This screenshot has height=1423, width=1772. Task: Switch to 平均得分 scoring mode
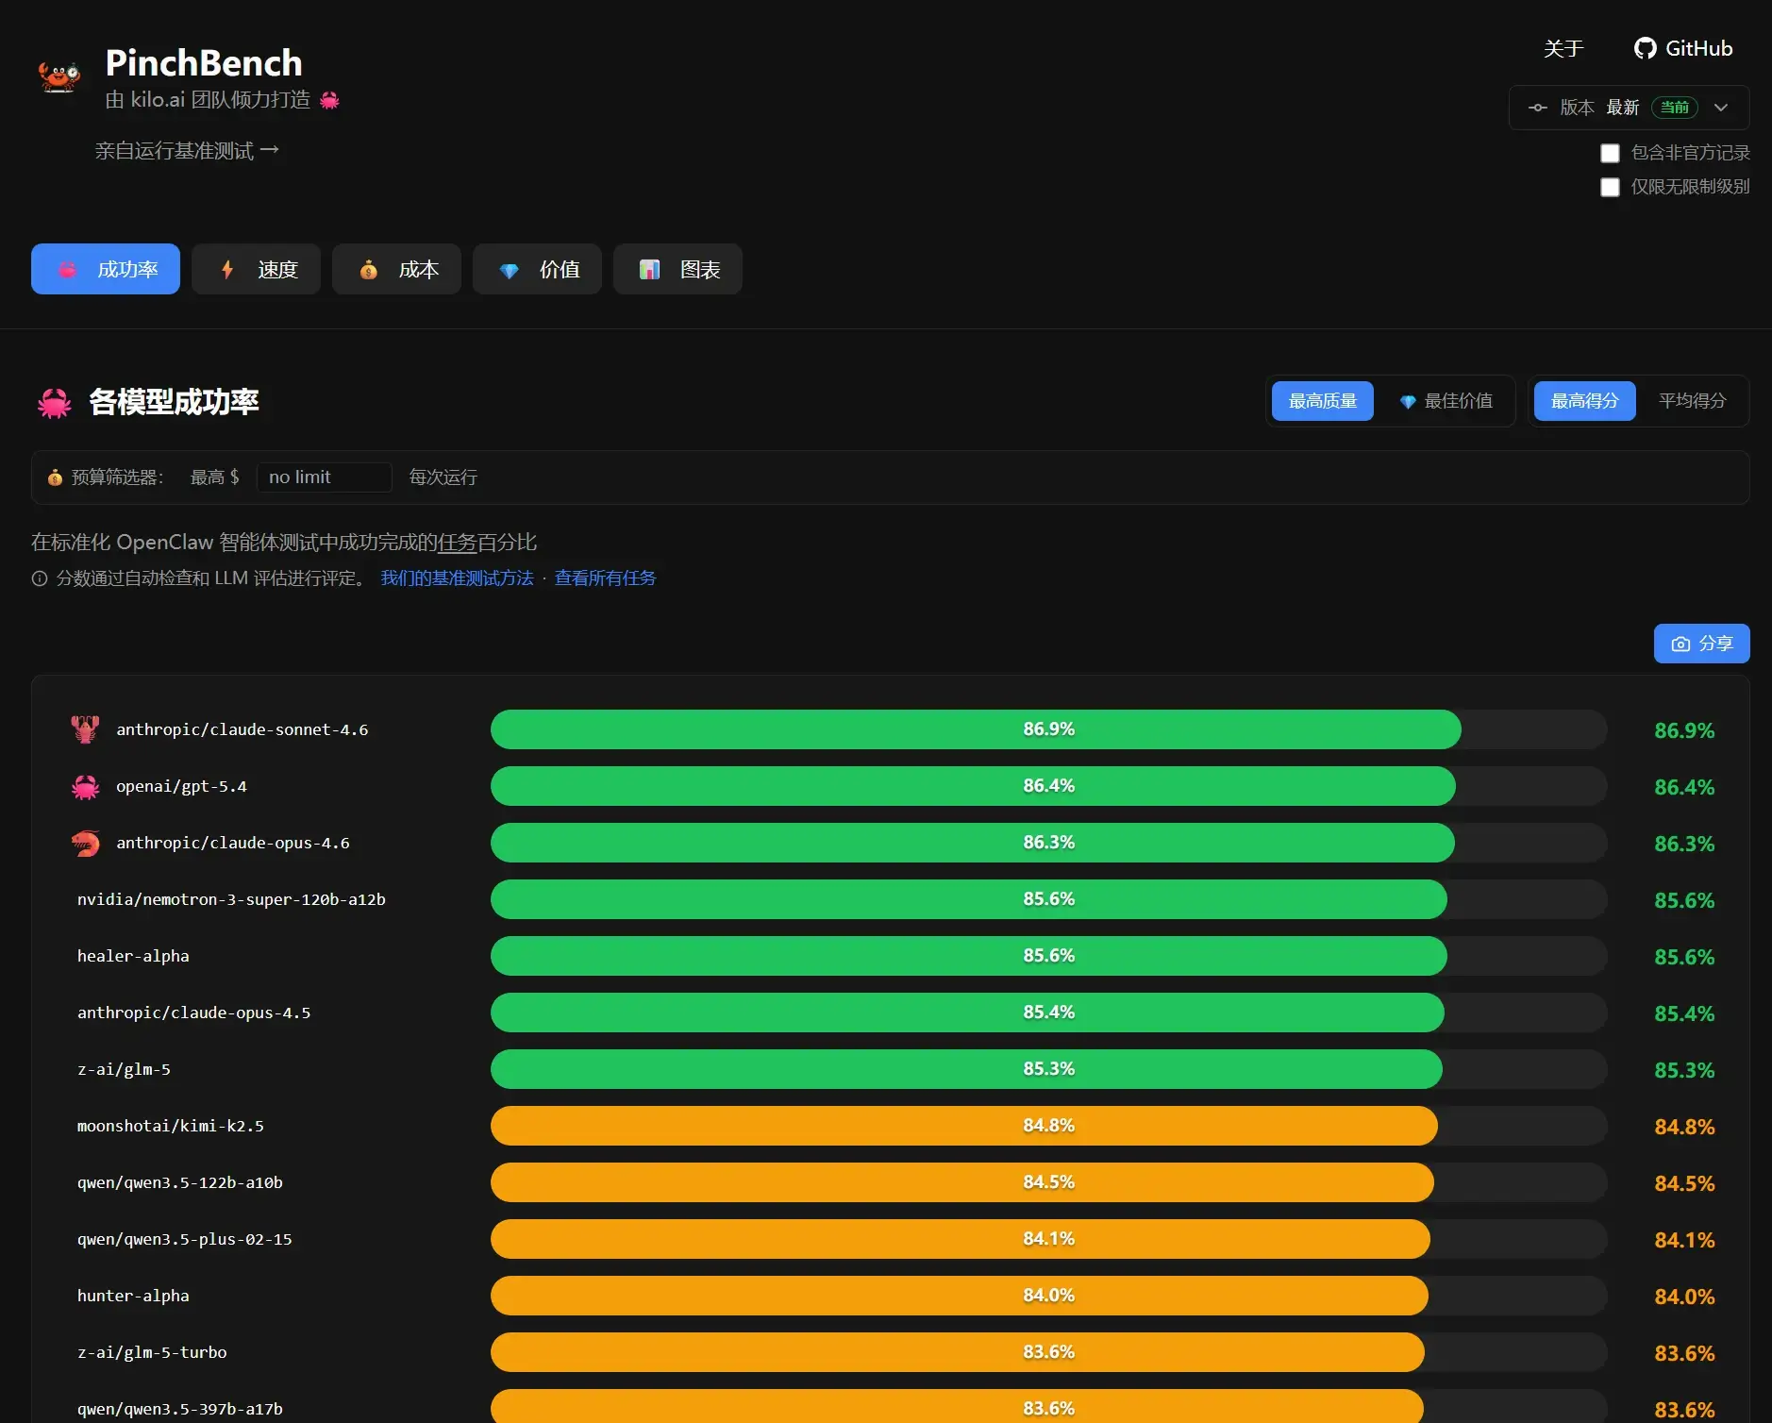point(1692,401)
